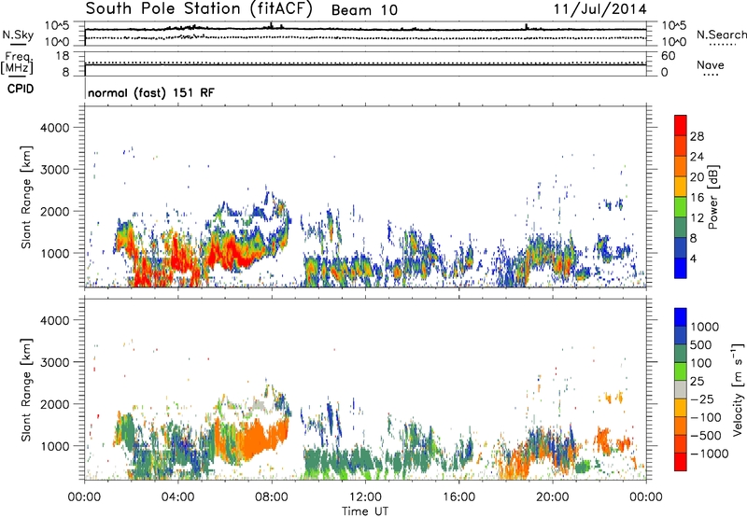Click the '60' tick on the Nave axis
This screenshot has width=747, height=517.
669,56
